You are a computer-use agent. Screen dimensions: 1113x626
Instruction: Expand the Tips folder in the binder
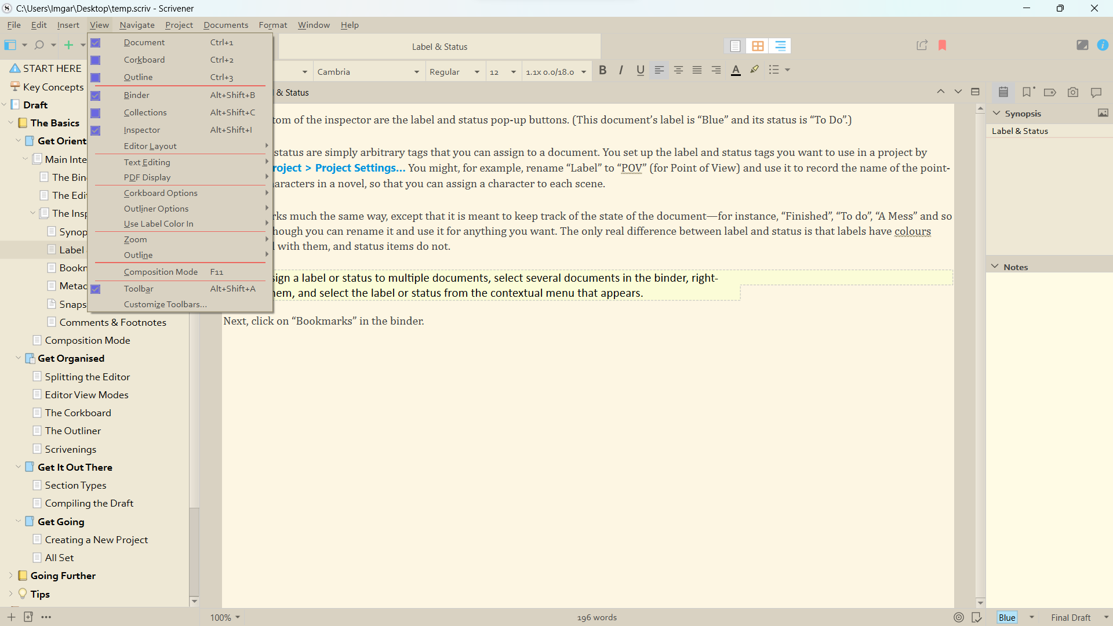(10, 594)
